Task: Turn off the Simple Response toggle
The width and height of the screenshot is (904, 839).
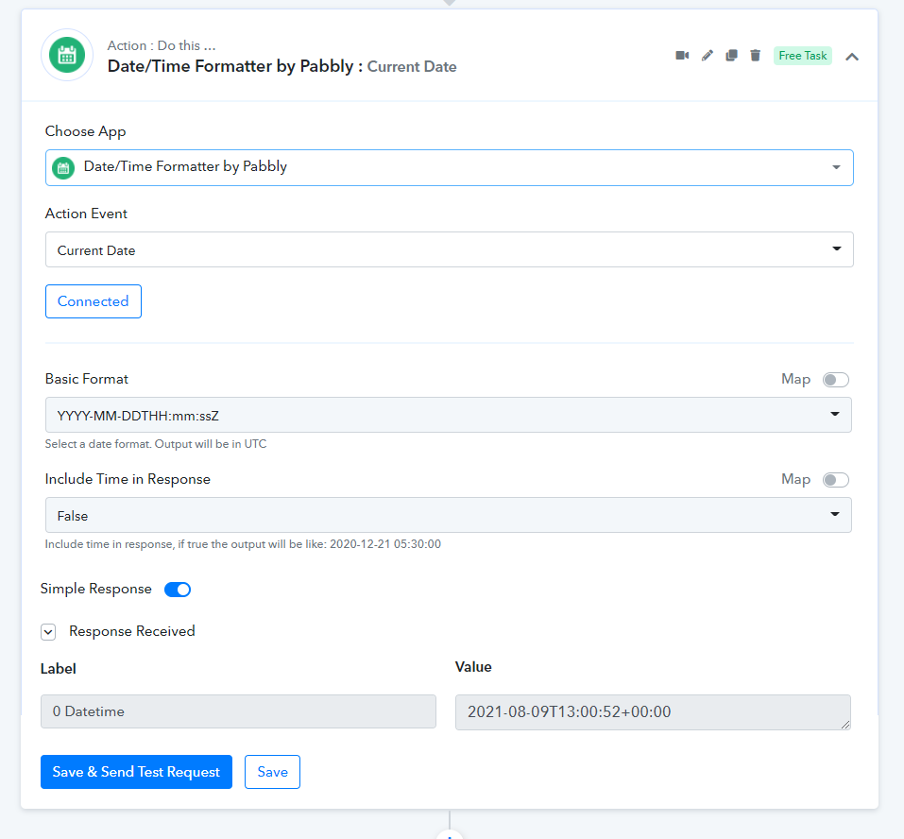Action: [178, 590]
